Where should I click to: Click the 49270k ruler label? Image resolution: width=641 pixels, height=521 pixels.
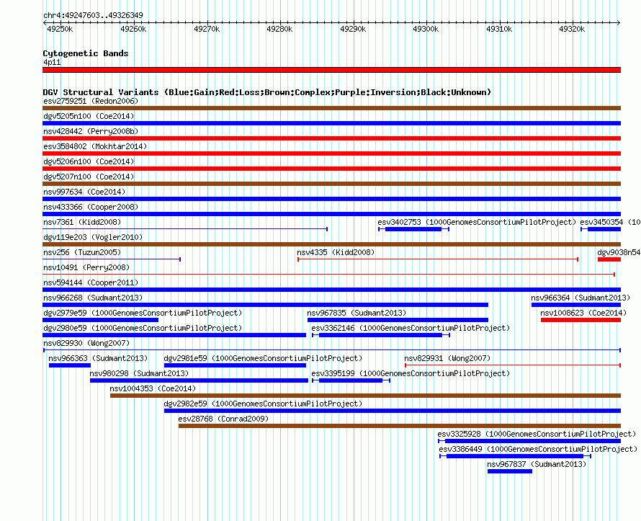pos(207,29)
